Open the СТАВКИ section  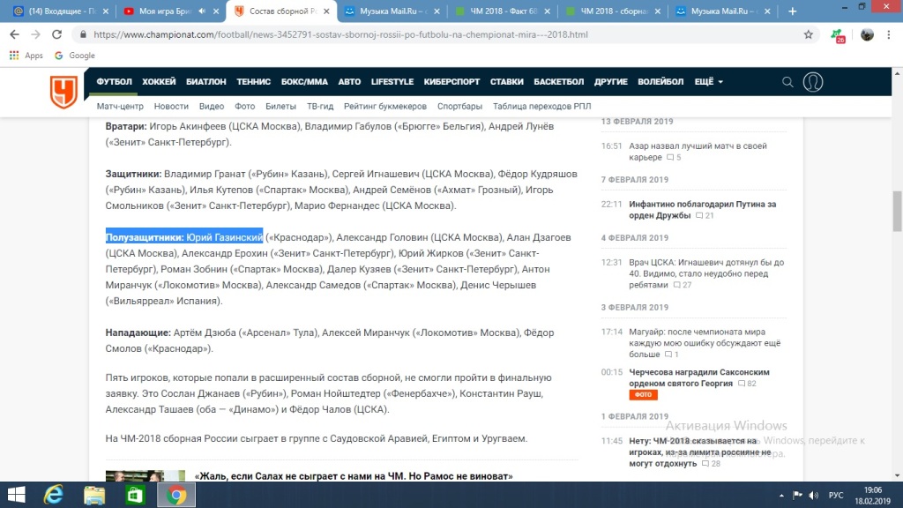(507, 82)
